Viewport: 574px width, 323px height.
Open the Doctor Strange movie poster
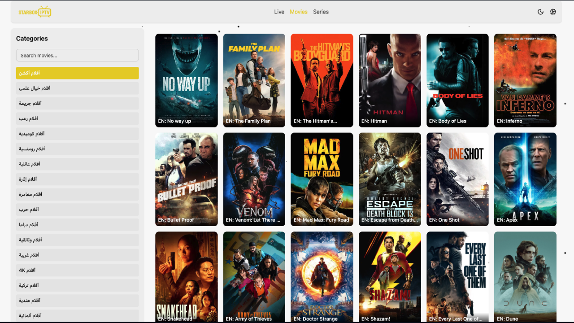(x=322, y=277)
